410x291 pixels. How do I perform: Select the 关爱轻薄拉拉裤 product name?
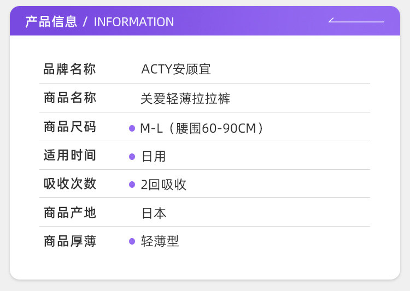coord(185,99)
